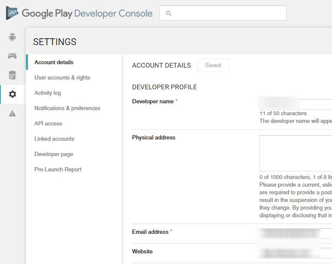Click the '11 of 50 characters' counter text
This screenshot has width=332, height=264.
[x=283, y=113]
